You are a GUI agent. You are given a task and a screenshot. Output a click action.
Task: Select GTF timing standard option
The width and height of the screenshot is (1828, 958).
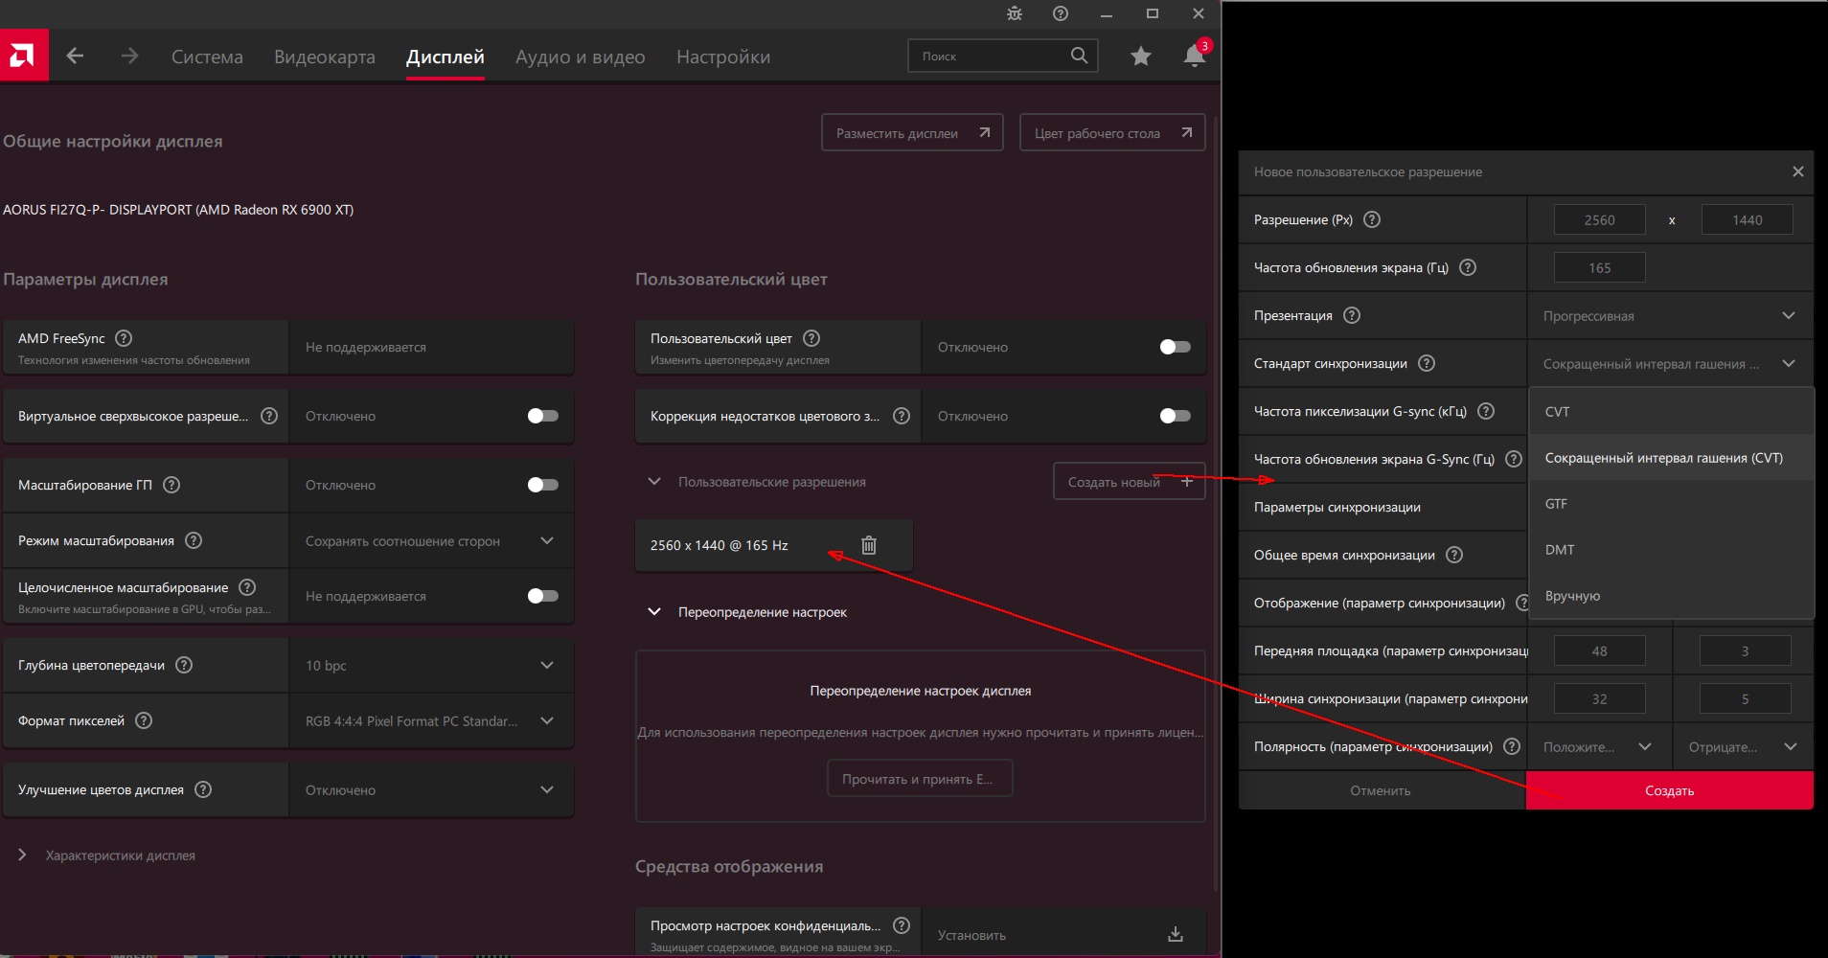tap(1672, 504)
